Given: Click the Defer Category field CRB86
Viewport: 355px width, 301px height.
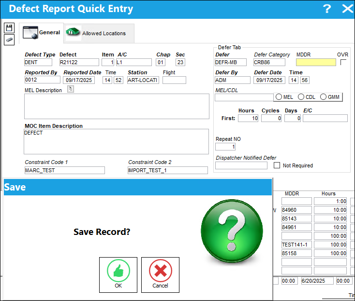Looking at the screenshot, I should click(269, 62).
